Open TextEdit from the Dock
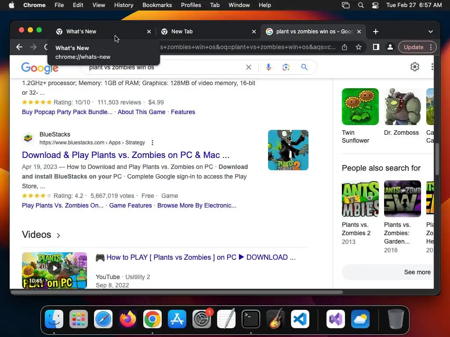450x337 pixels. click(x=226, y=319)
